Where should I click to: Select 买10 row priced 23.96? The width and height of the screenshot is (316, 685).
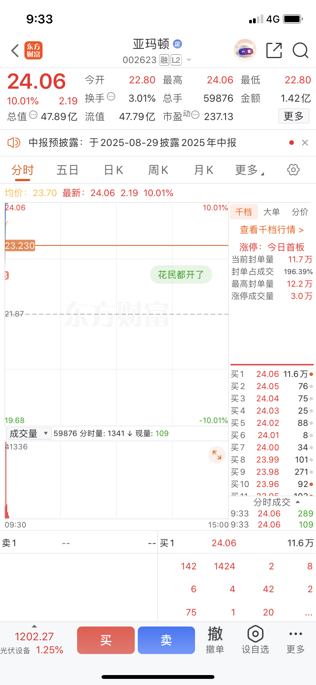pos(272,484)
